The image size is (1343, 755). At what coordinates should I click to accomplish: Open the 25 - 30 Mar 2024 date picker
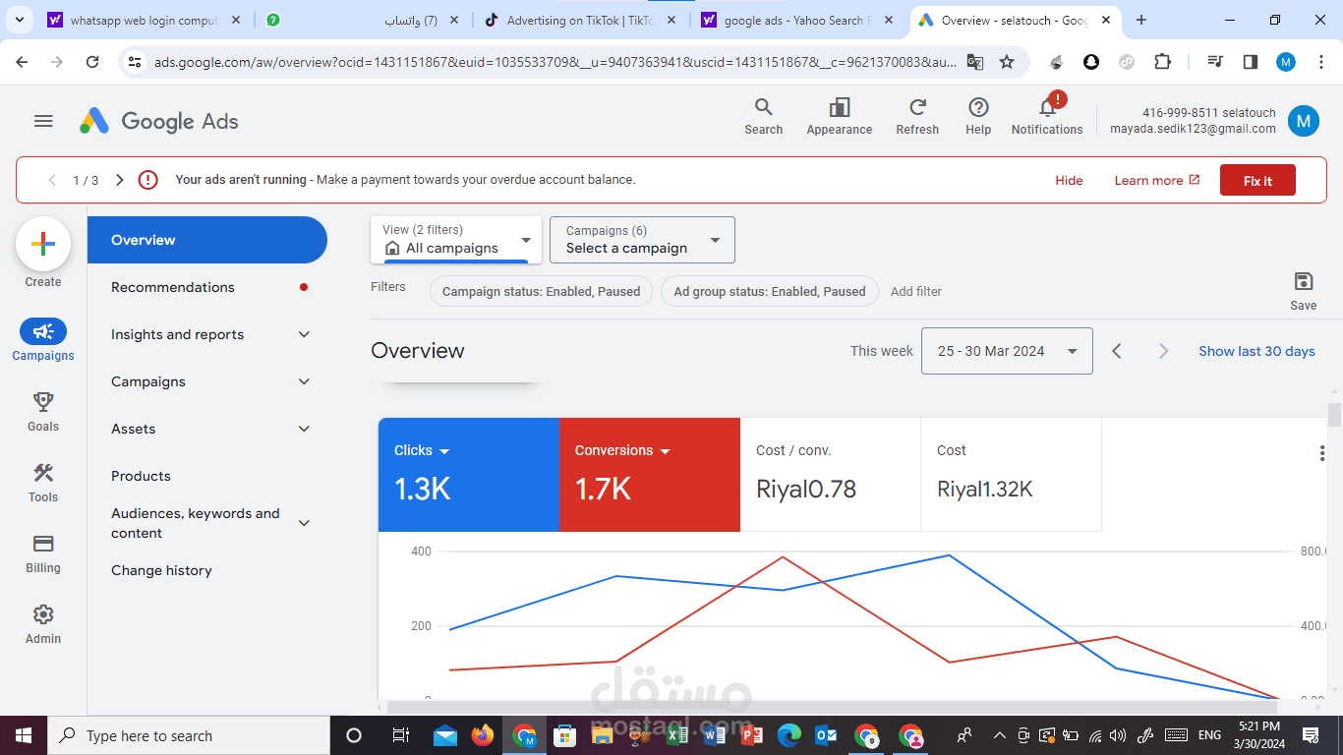click(1007, 351)
